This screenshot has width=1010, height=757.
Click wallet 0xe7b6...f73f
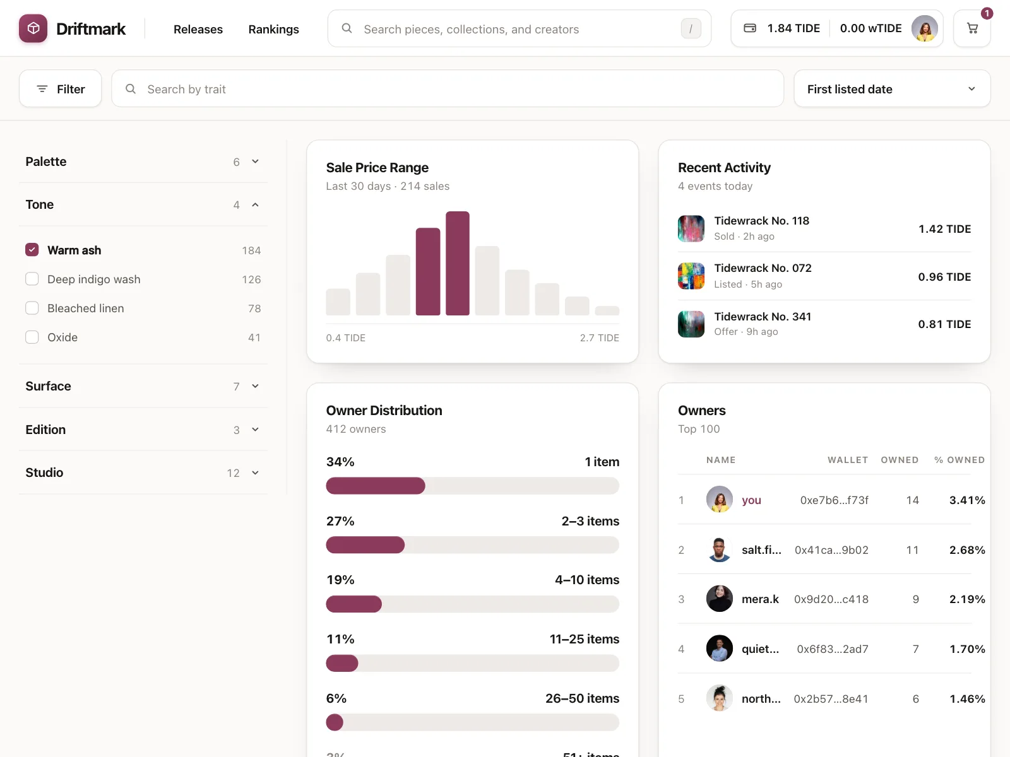[835, 500]
